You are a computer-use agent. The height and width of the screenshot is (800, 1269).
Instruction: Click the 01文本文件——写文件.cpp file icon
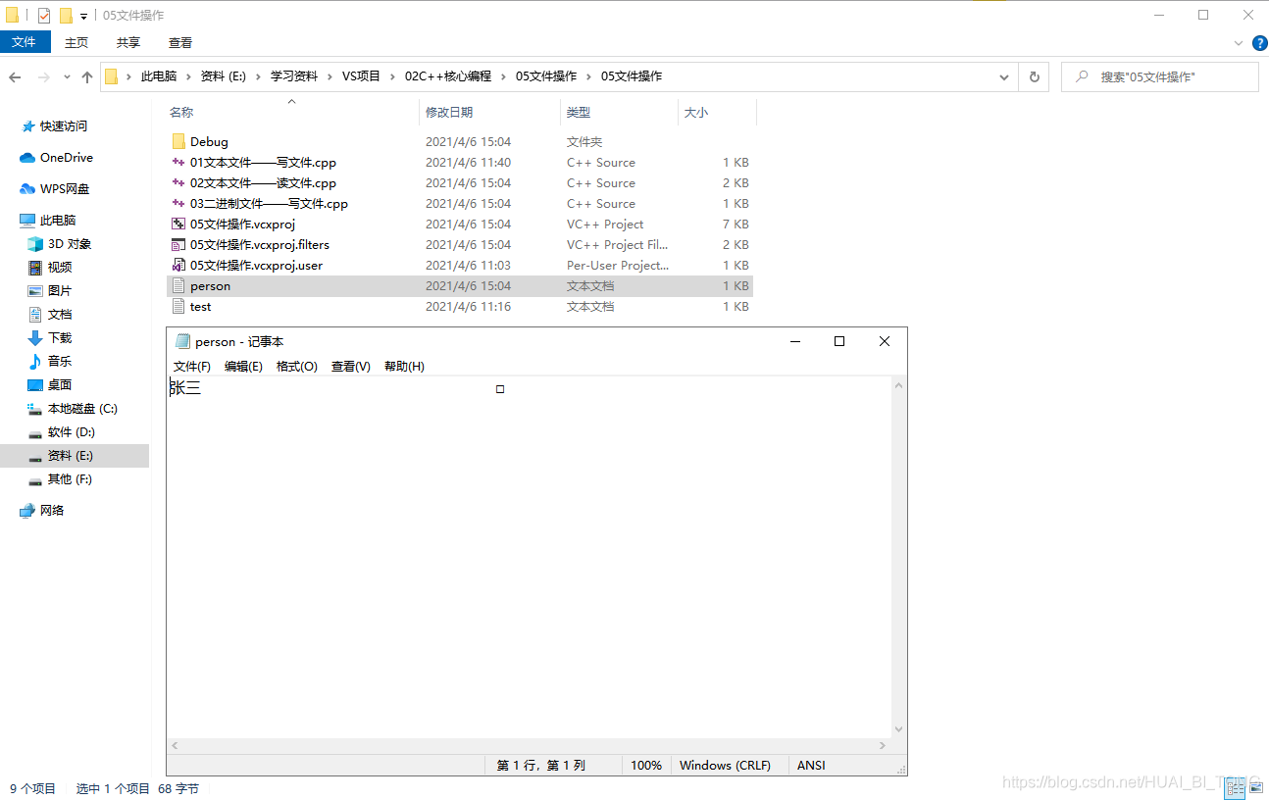coord(178,163)
